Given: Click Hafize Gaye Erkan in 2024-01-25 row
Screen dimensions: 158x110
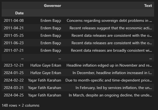Looking at the screenshot, I should (x=46, y=73).
